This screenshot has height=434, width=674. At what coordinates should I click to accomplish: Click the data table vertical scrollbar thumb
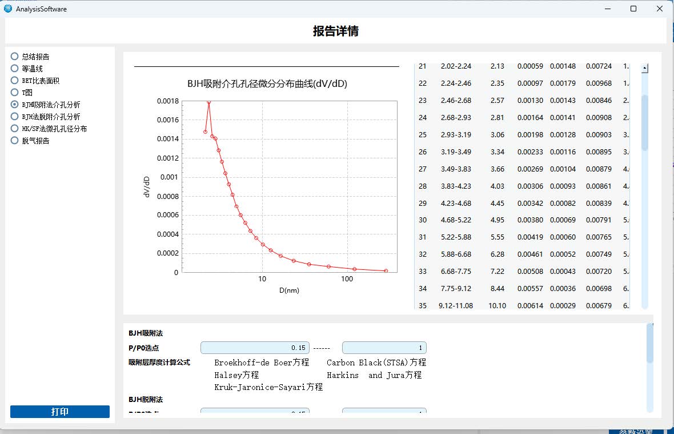[645, 123]
